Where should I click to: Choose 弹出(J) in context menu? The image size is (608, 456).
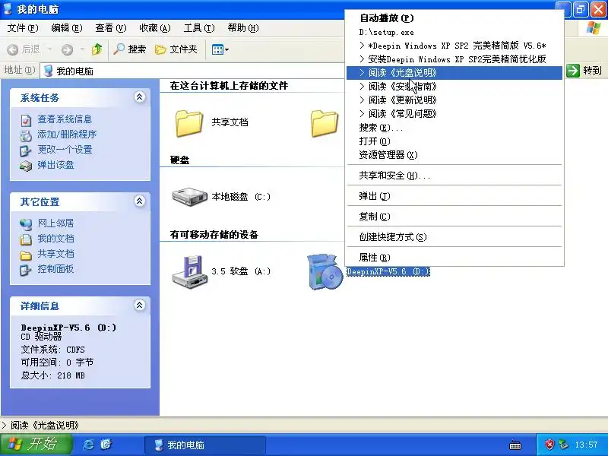454,196
